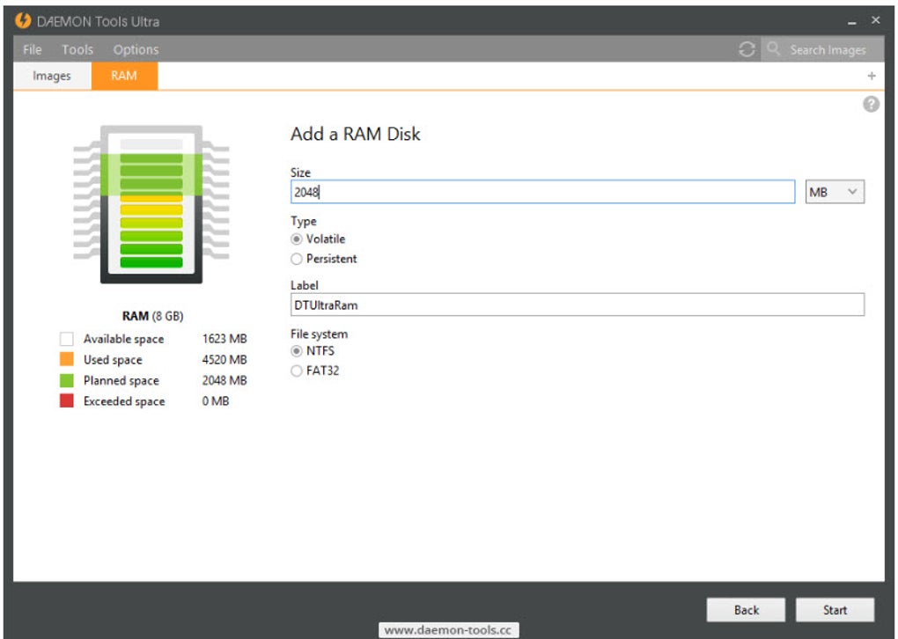Click the Label field with DTUltraRam
Screen dimensions: 898x639
[x=578, y=305]
